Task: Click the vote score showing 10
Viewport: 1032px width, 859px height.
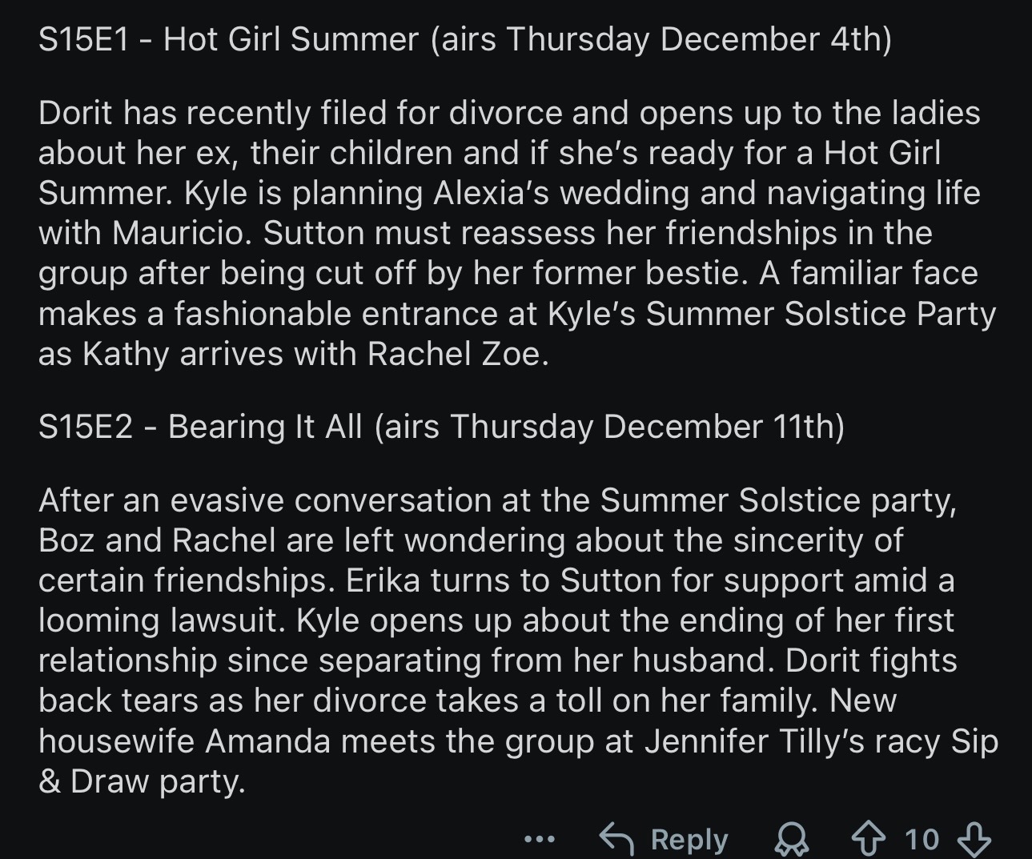Action: (922, 839)
